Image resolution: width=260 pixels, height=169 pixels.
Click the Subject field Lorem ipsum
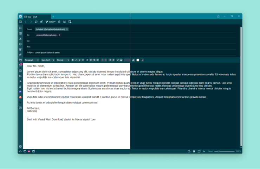click(x=135, y=52)
